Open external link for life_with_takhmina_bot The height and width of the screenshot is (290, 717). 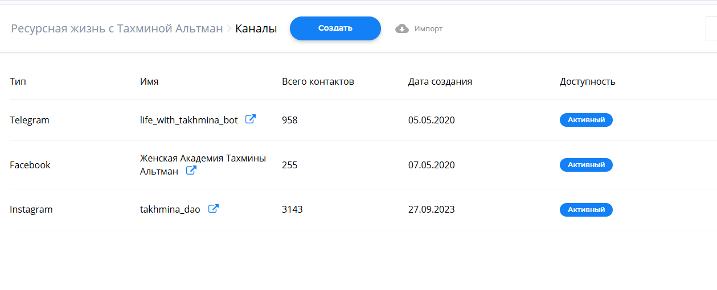coord(250,119)
